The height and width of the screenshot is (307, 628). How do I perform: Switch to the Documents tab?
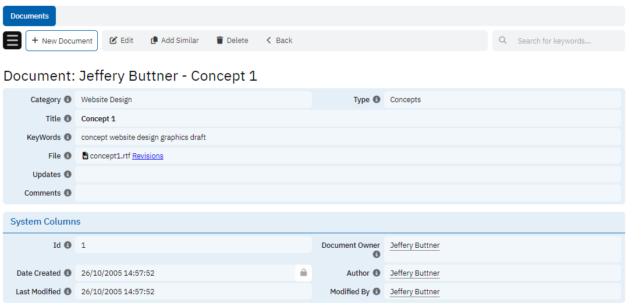tap(29, 16)
